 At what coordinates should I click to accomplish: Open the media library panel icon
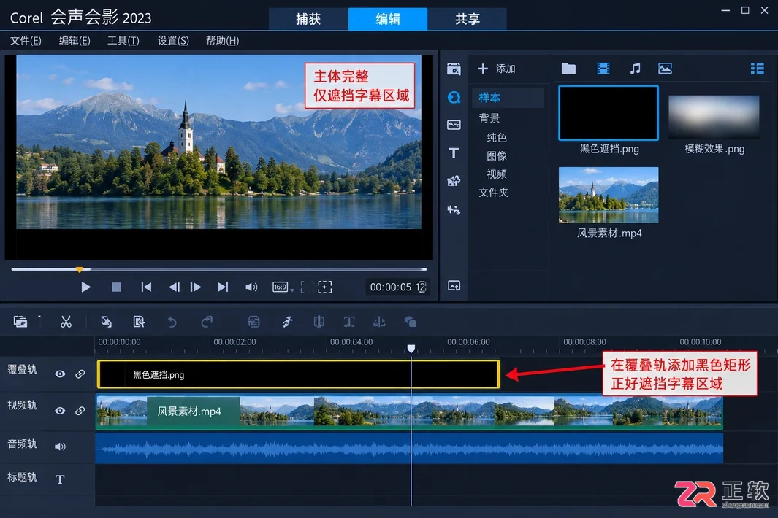[454, 69]
